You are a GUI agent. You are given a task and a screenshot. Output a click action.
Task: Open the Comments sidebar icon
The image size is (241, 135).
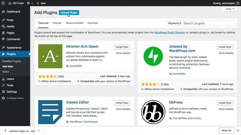[3, 39]
